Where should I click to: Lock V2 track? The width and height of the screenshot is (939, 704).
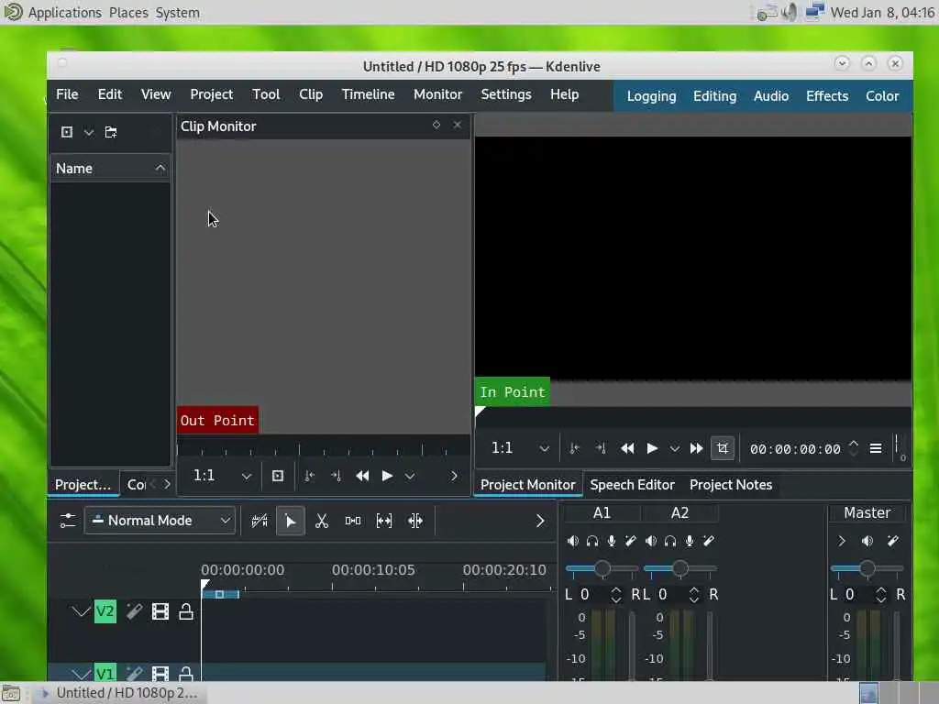pos(185,611)
